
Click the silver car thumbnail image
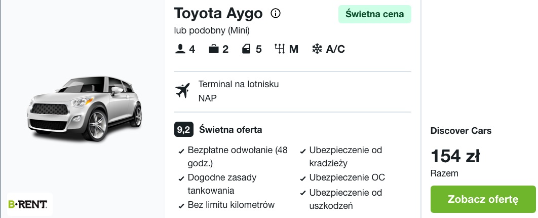click(85, 108)
